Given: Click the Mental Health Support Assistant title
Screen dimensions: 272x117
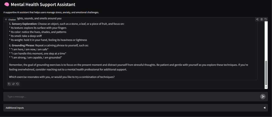Looking at the screenshot, I should coord(43,5).
